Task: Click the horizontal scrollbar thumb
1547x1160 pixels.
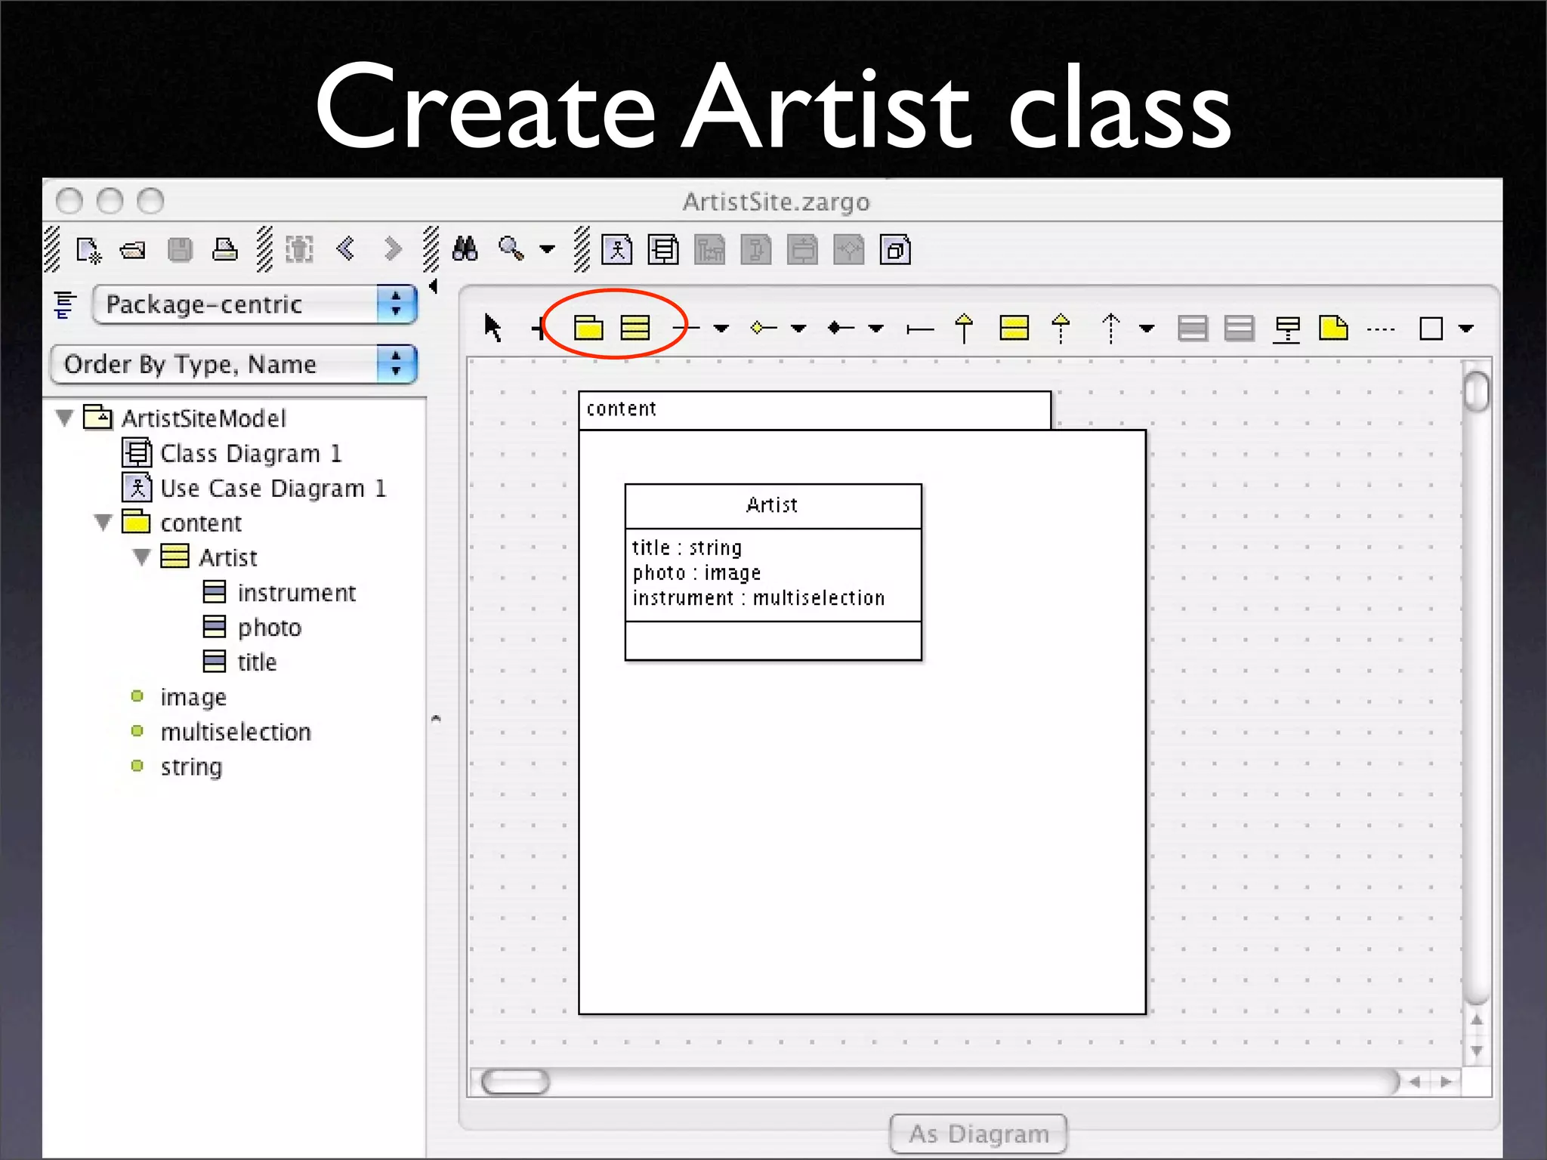Action: click(515, 1081)
